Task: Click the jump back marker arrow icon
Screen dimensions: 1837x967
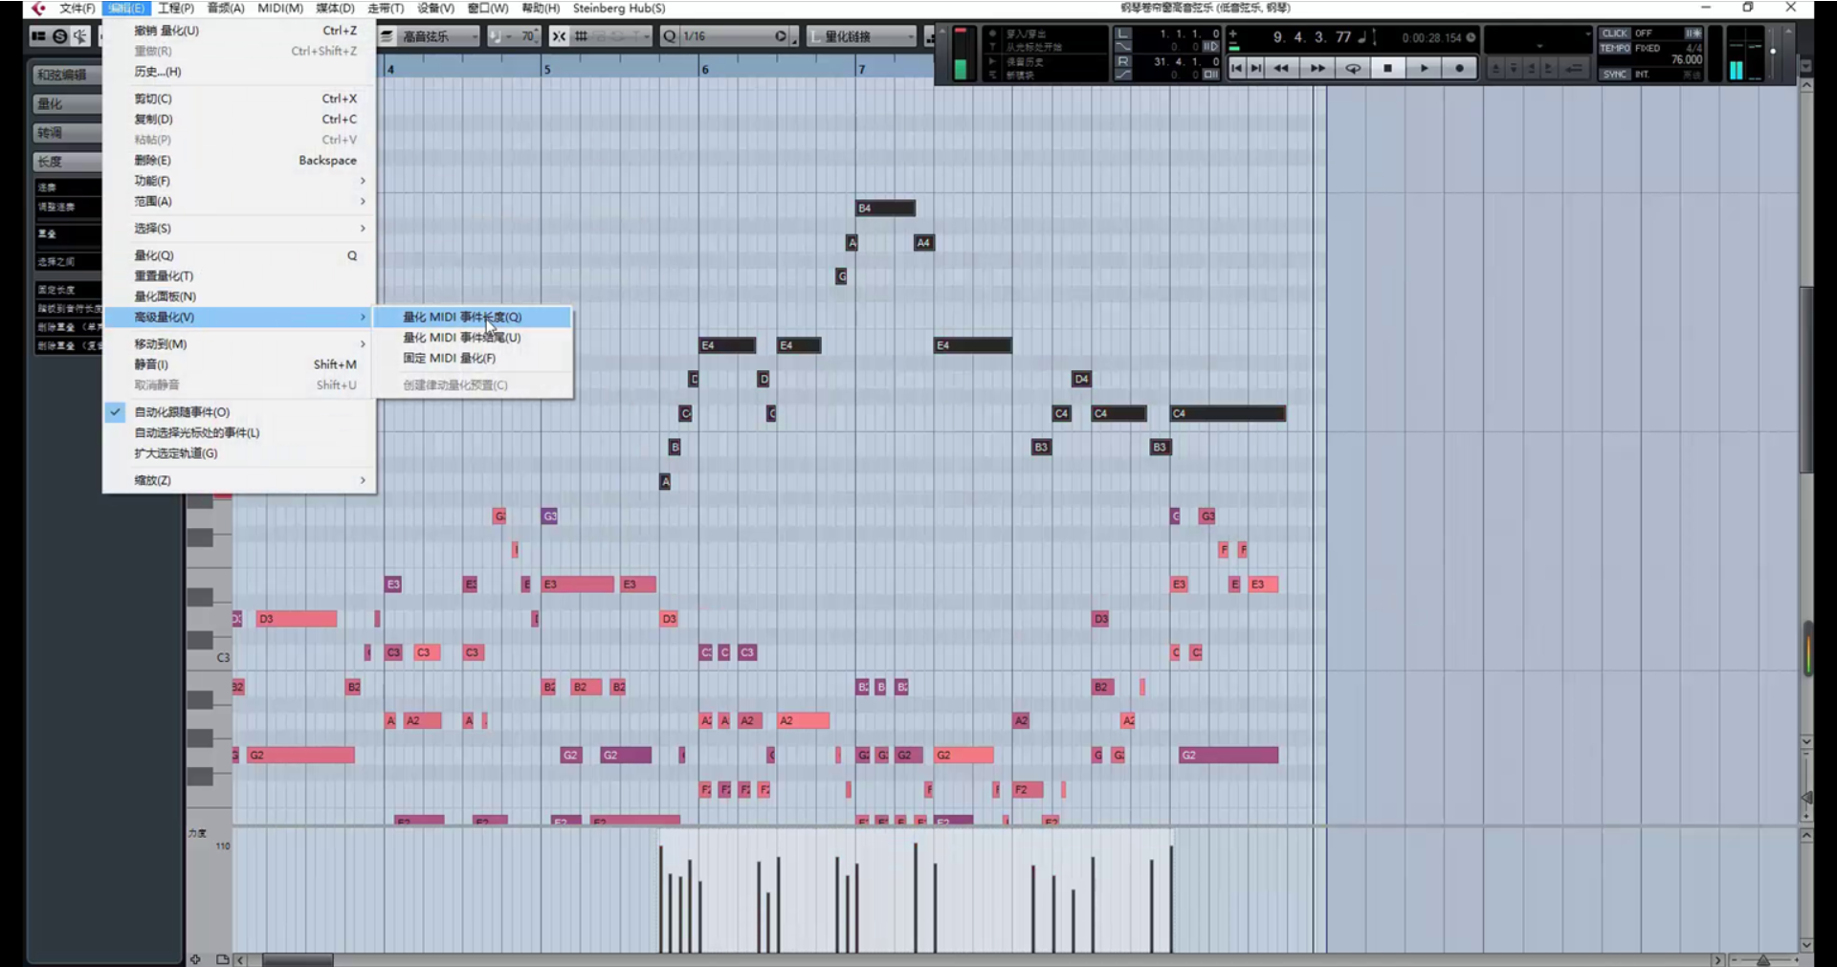Action: click(x=1574, y=68)
